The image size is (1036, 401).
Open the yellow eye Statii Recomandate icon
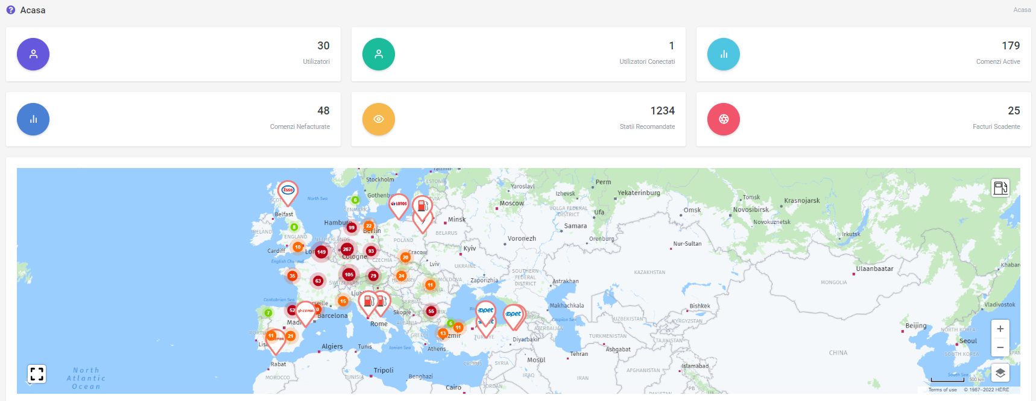[x=379, y=119]
